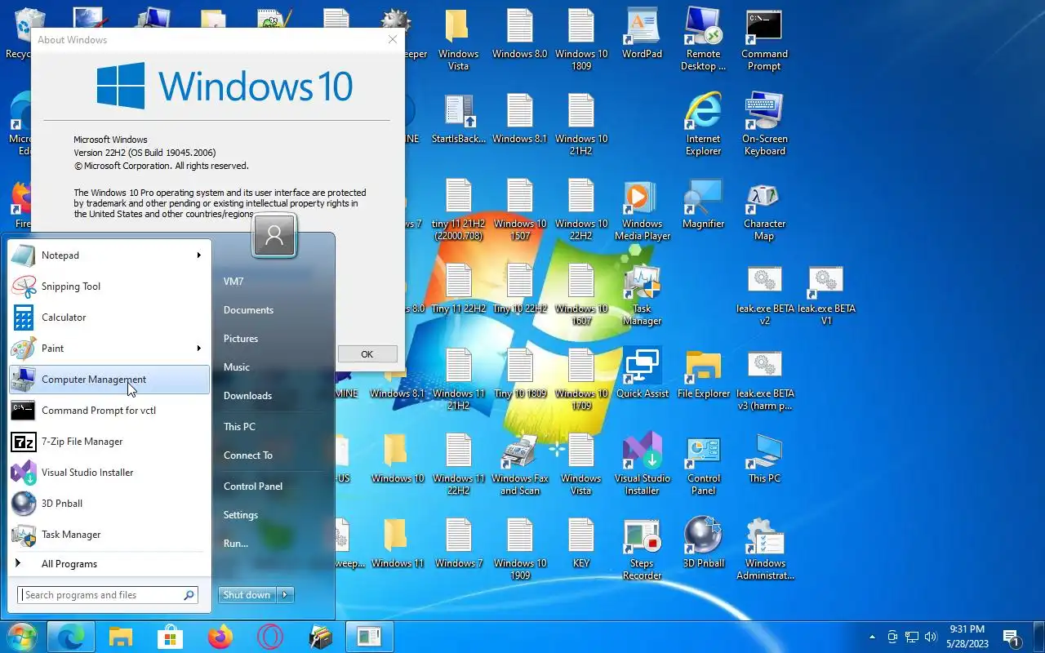Select Computer Management in Start menu

coord(109,380)
